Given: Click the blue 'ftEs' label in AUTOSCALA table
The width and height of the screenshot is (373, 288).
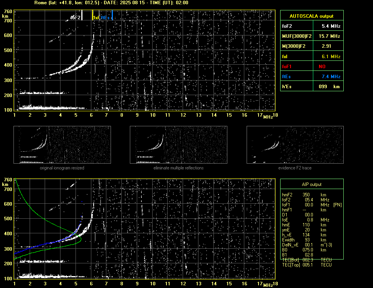Looking at the screenshot, I should 286,77.
